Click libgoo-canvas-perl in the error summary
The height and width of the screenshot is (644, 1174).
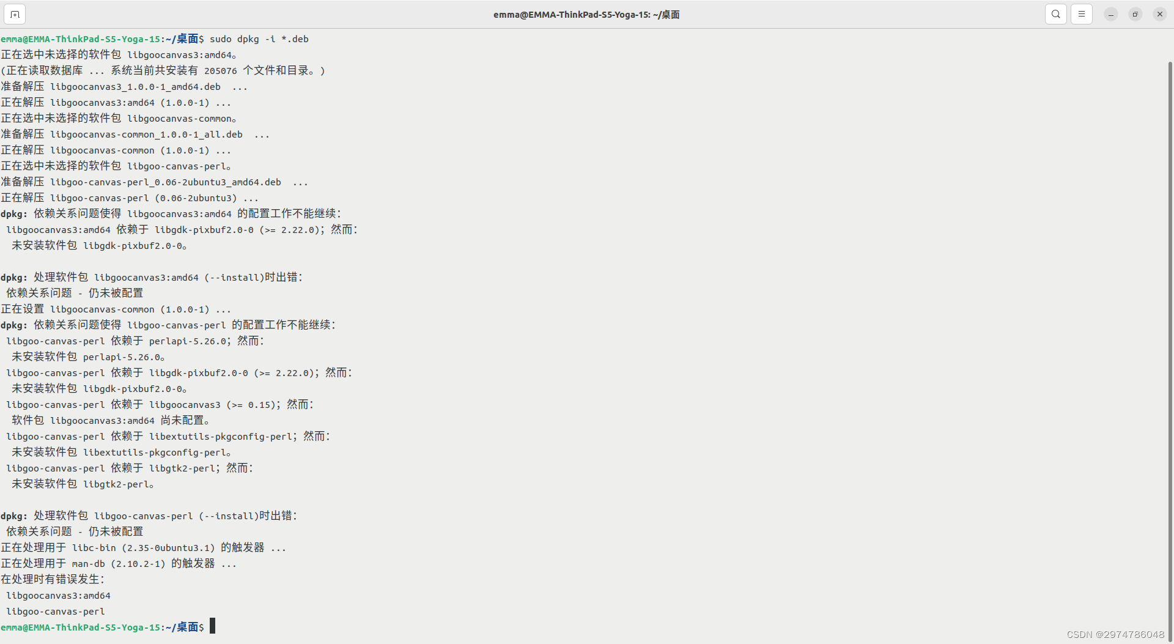coord(55,611)
